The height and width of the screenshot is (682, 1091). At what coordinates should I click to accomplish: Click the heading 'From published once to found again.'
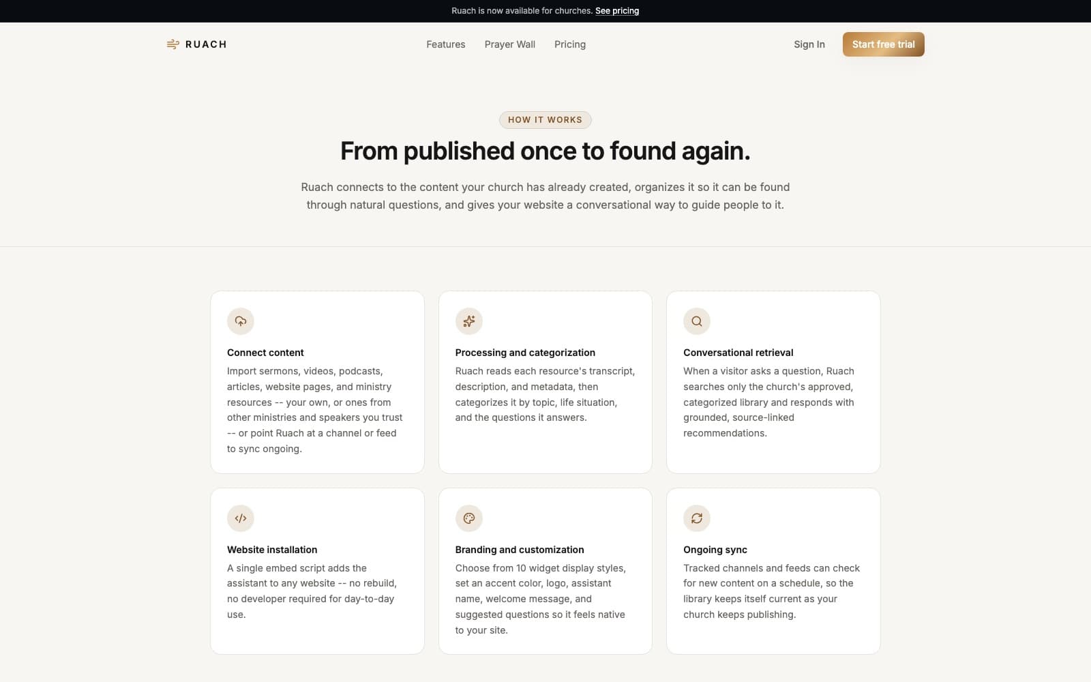coord(545,151)
